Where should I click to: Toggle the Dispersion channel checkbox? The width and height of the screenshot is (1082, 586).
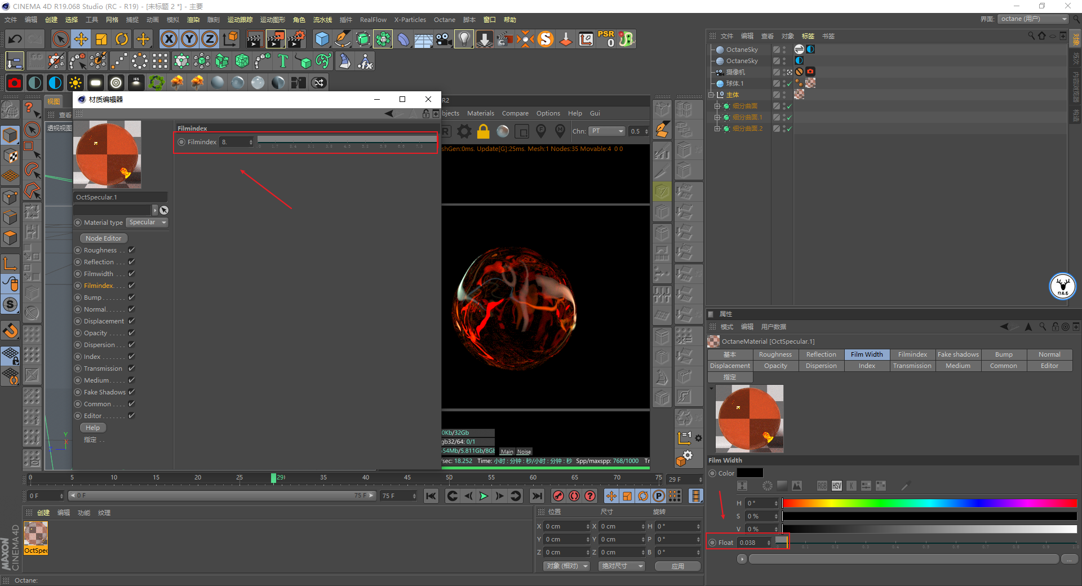131,345
